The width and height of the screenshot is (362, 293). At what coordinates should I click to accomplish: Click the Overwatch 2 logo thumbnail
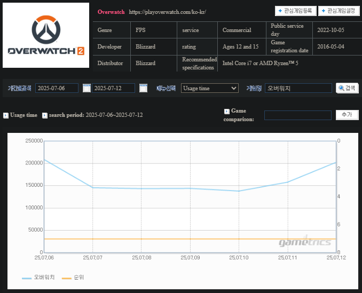click(46, 35)
